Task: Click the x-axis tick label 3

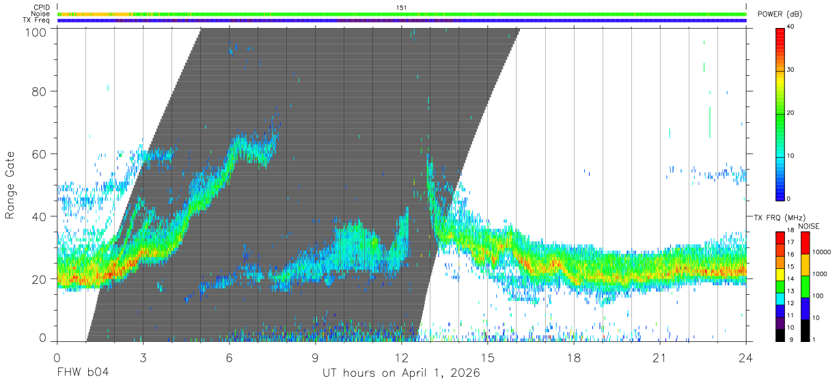Action: [x=143, y=358]
